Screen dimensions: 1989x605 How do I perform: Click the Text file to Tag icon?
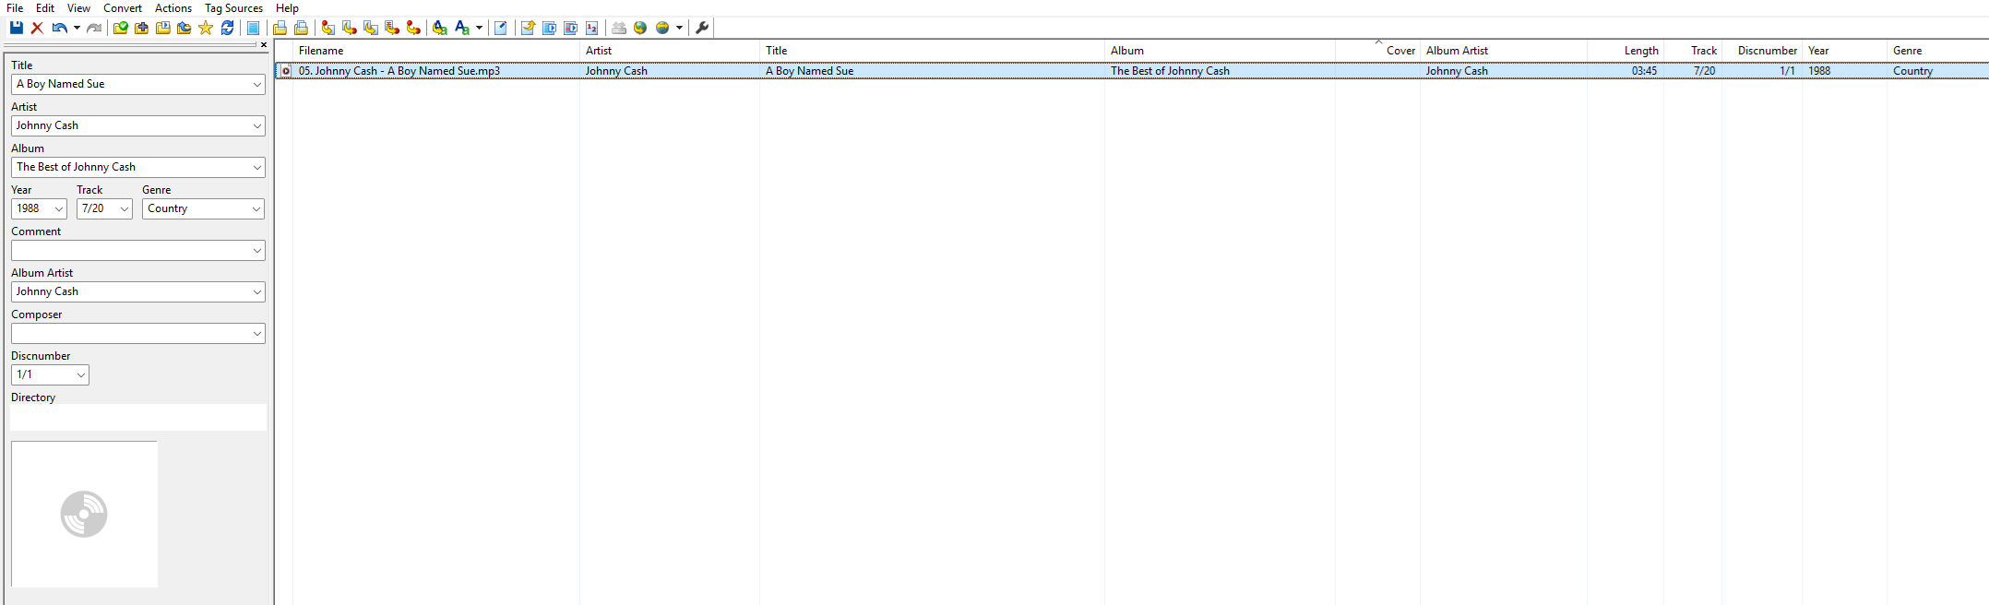(392, 28)
